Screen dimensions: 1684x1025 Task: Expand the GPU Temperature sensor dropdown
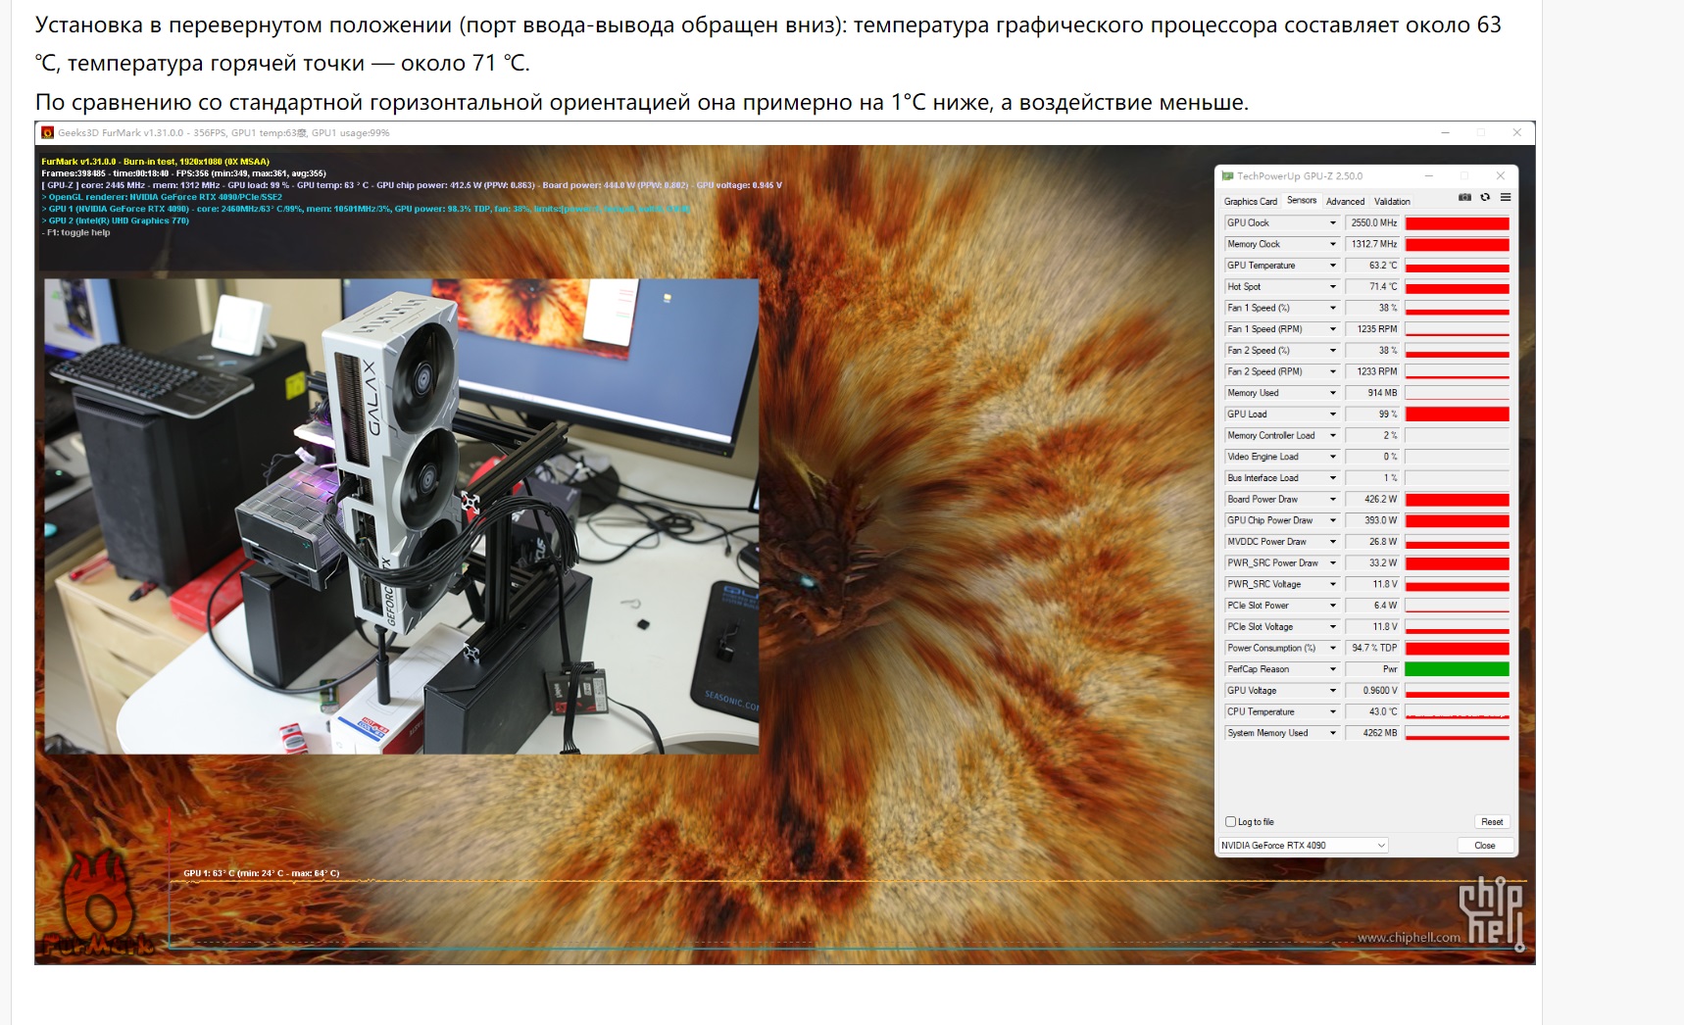pos(1333,266)
